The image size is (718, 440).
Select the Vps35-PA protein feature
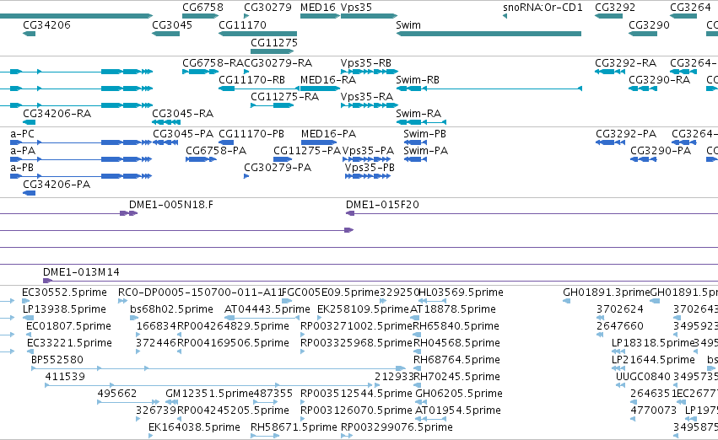pos(367,159)
